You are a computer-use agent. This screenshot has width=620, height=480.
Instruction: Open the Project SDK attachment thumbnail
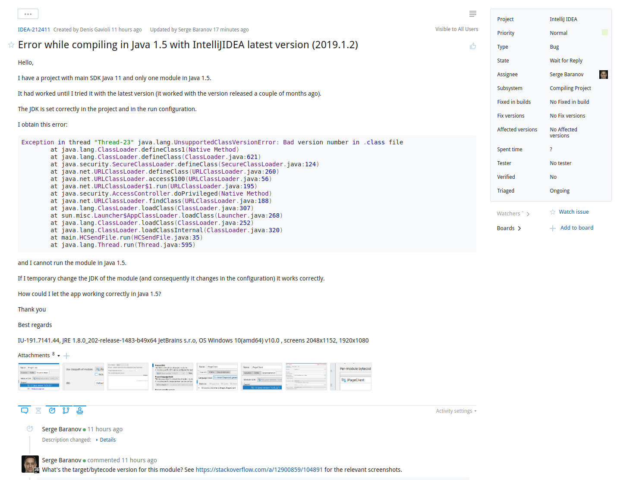pyautogui.click(x=173, y=377)
